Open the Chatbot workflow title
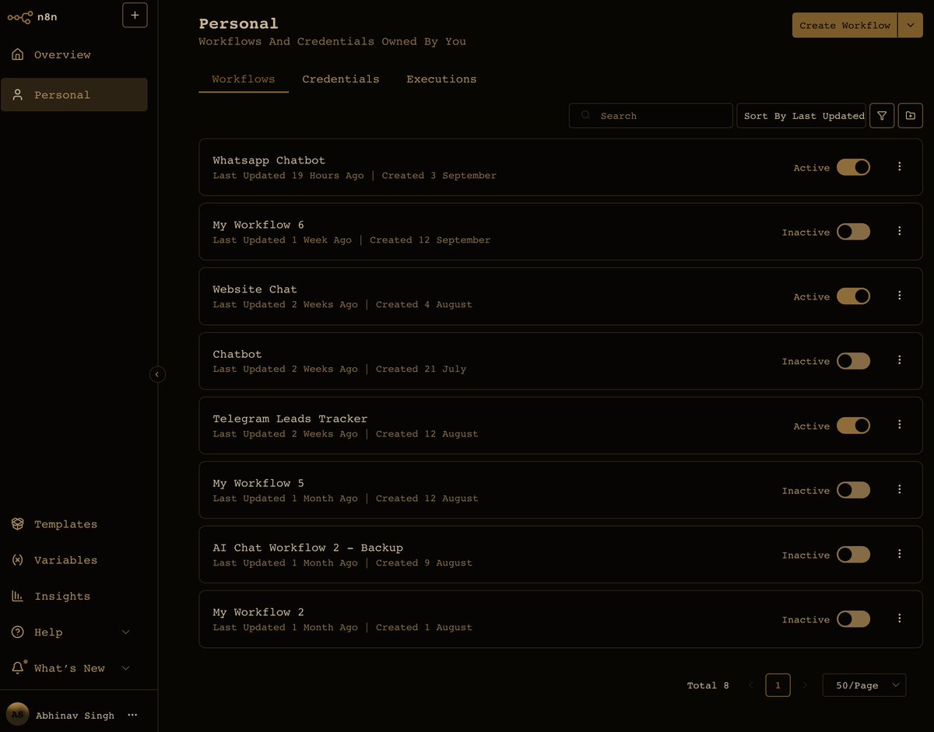934x732 pixels. (x=237, y=354)
